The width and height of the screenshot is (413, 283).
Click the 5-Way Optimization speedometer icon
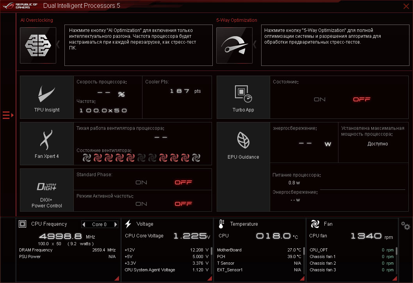click(x=235, y=45)
